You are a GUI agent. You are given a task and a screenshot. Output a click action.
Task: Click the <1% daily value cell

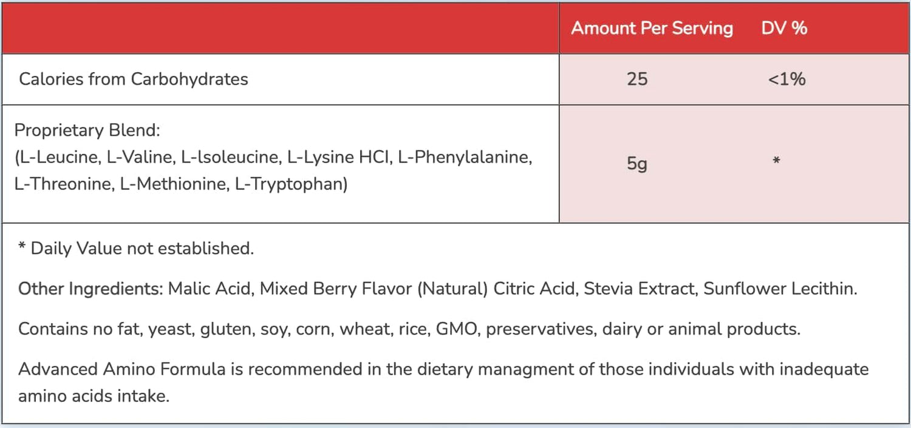786,79
